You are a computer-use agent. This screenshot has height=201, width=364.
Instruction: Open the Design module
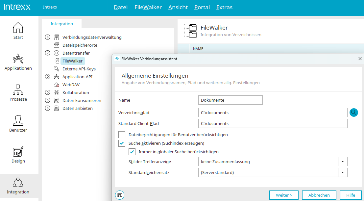click(x=18, y=155)
